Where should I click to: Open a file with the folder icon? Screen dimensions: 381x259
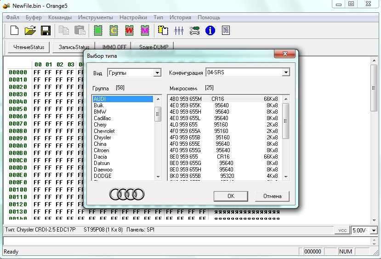coord(30,31)
